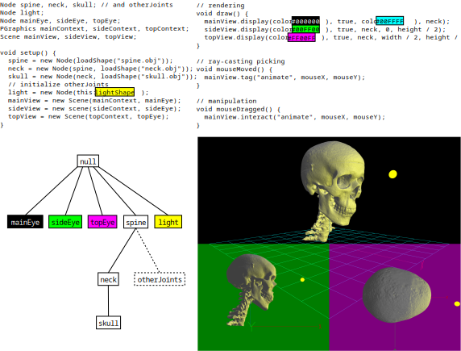Click the 'topView = new Scene' line
The height and width of the screenshot is (351, 461).
(x=89, y=116)
